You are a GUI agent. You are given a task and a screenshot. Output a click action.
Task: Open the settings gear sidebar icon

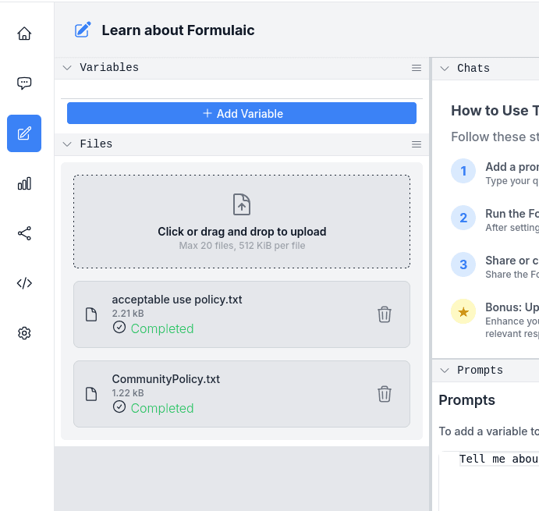click(x=24, y=333)
